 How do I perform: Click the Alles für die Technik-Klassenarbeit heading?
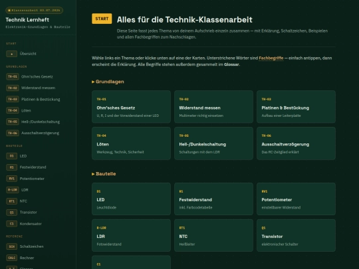pos(185,20)
